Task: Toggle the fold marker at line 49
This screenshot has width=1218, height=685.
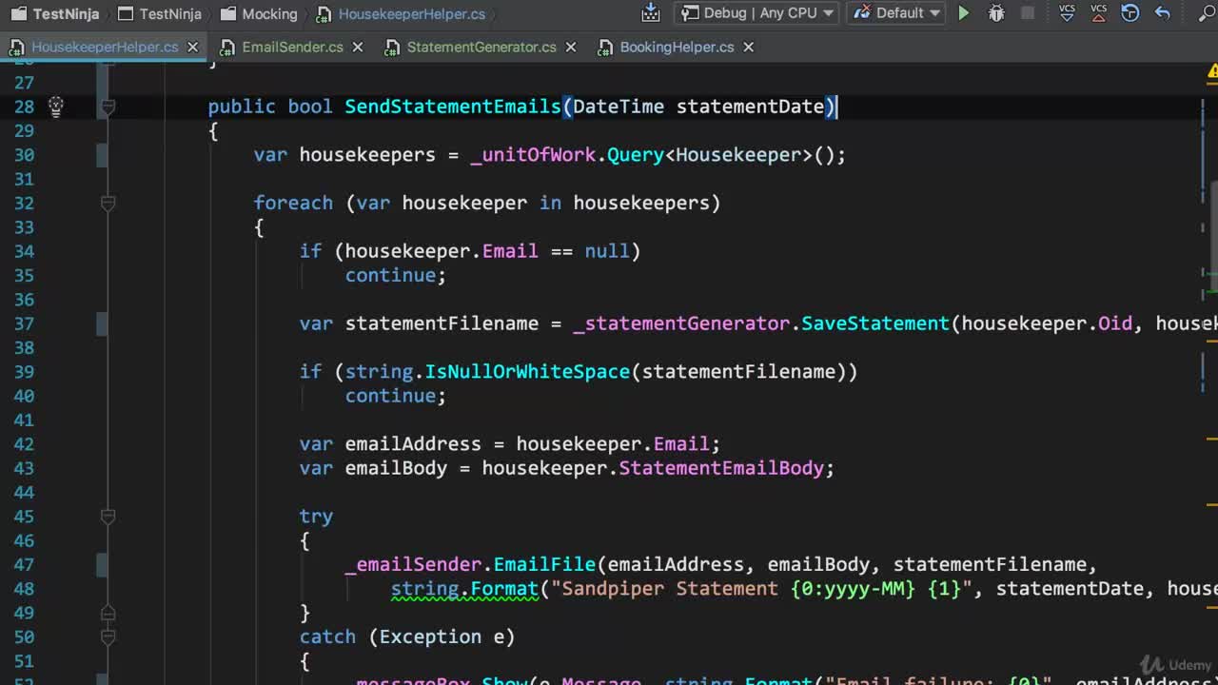Action: (x=108, y=613)
